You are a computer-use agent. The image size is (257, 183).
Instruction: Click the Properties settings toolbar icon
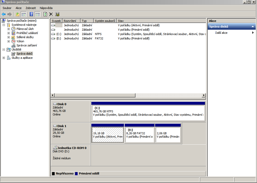pos(57,14)
